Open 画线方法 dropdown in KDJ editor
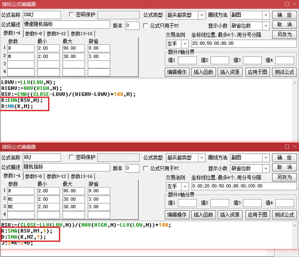Viewport: 299px width, 257px height. click(x=266, y=158)
